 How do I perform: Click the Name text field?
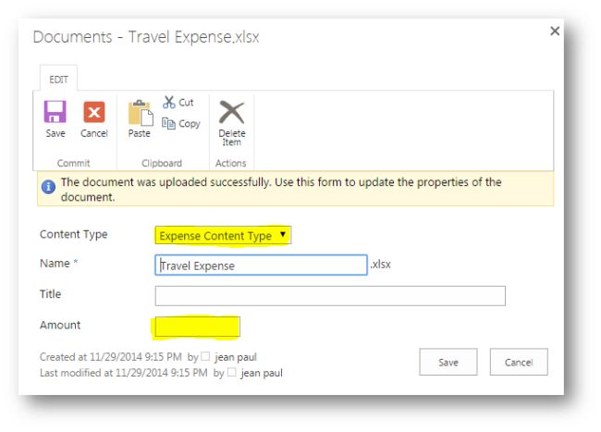click(262, 265)
